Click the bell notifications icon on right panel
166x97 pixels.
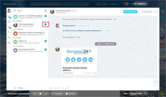(162, 11)
